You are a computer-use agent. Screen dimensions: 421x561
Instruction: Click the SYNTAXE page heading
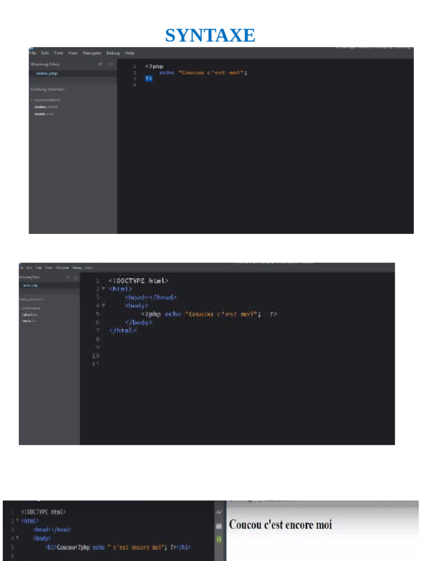coord(210,36)
